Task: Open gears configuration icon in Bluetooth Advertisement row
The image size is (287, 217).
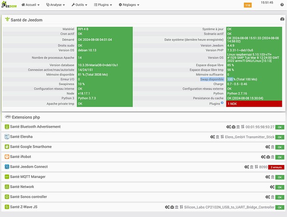Action: 229,127
